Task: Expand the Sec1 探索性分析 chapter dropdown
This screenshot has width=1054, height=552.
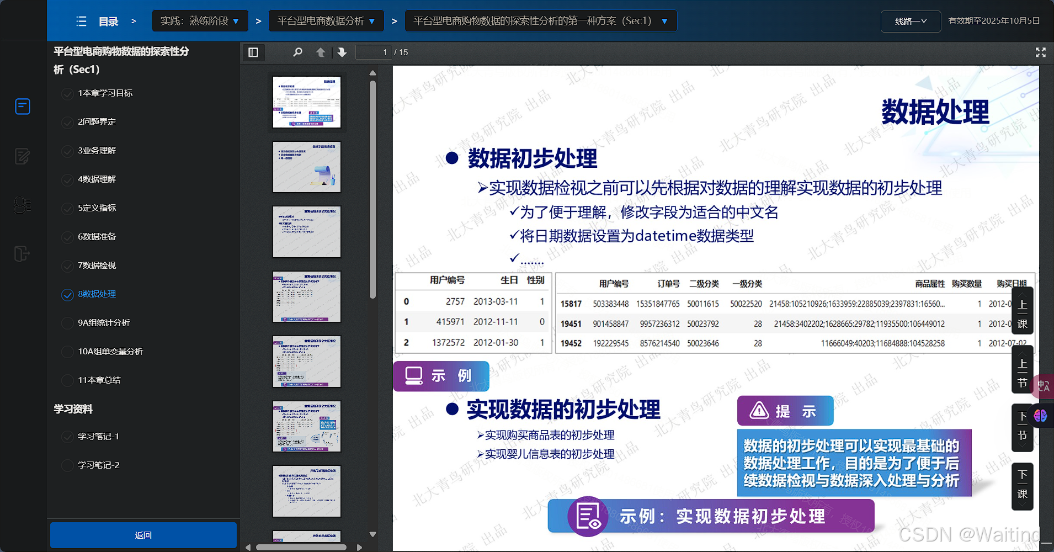Action: (541, 21)
